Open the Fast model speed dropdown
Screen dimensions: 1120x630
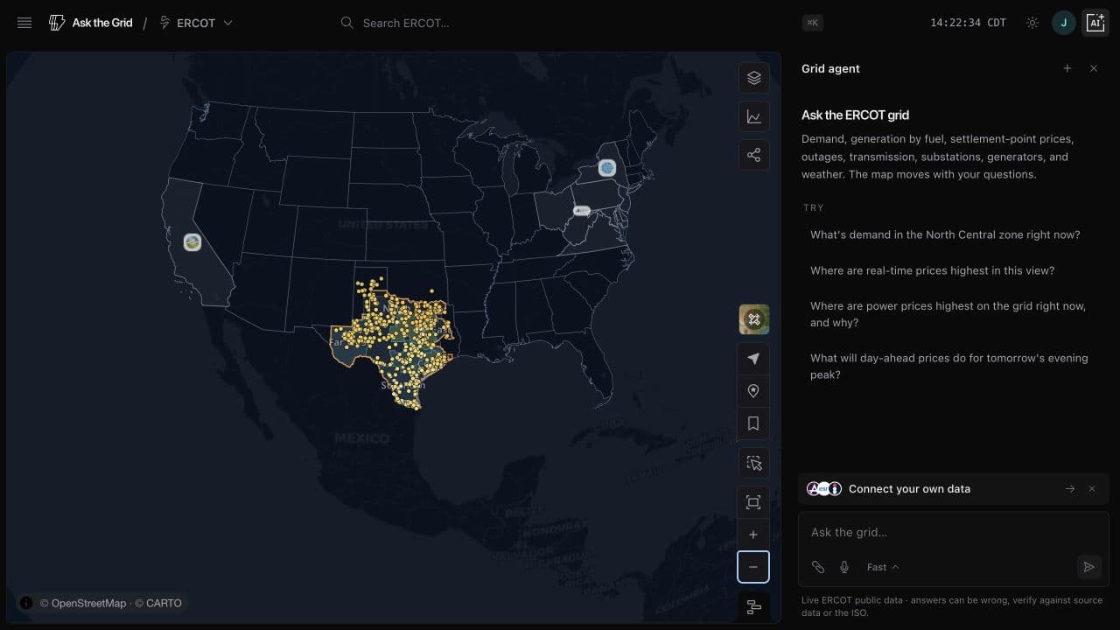click(883, 567)
